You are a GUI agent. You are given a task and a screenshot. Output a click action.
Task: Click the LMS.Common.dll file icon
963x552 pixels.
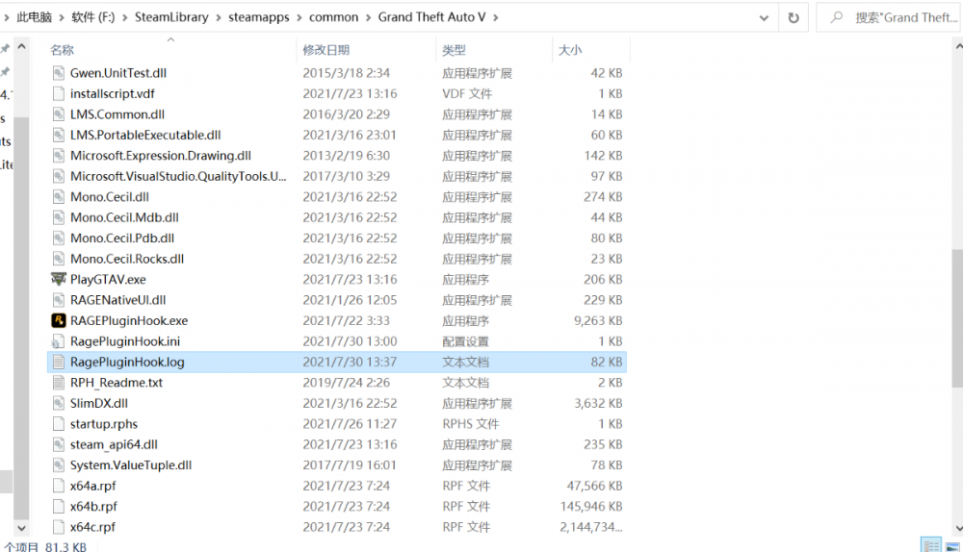click(x=59, y=114)
